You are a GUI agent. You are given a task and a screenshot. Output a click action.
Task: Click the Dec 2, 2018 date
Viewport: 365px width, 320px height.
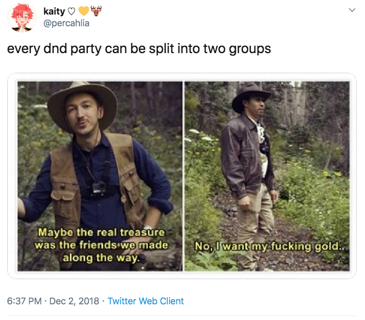(74, 301)
